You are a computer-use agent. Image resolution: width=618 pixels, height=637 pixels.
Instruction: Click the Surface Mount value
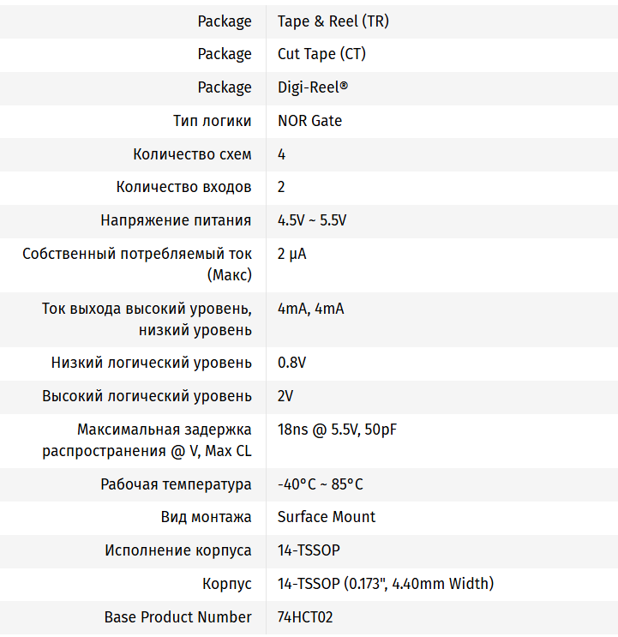(327, 517)
